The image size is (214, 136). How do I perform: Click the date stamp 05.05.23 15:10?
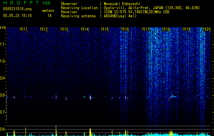pos(17,16)
